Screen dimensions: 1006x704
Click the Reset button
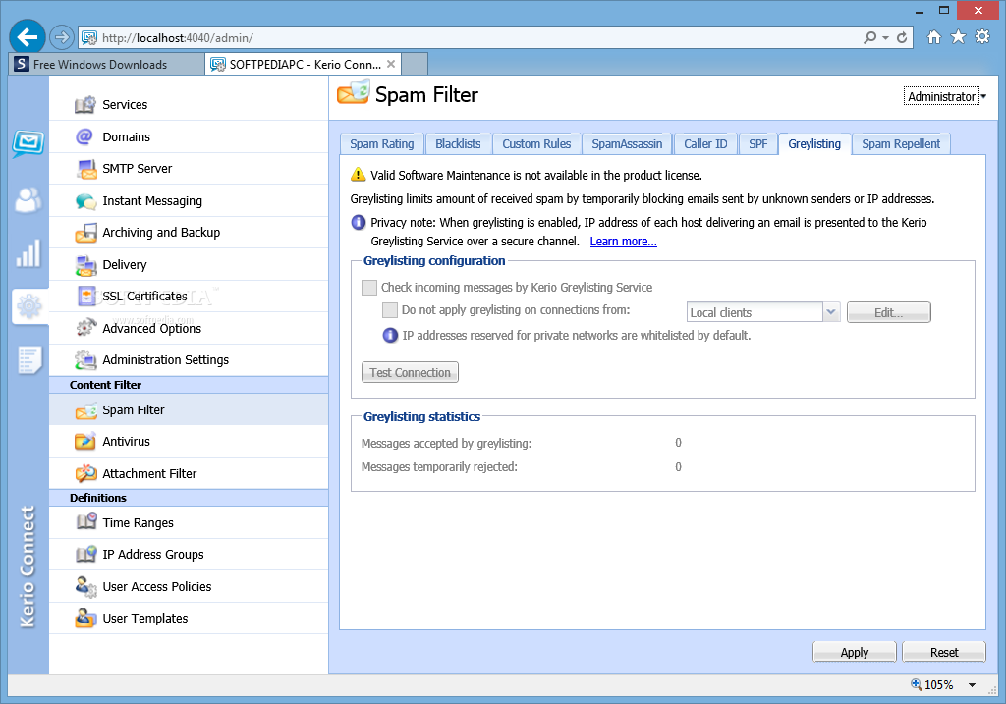click(x=944, y=652)
